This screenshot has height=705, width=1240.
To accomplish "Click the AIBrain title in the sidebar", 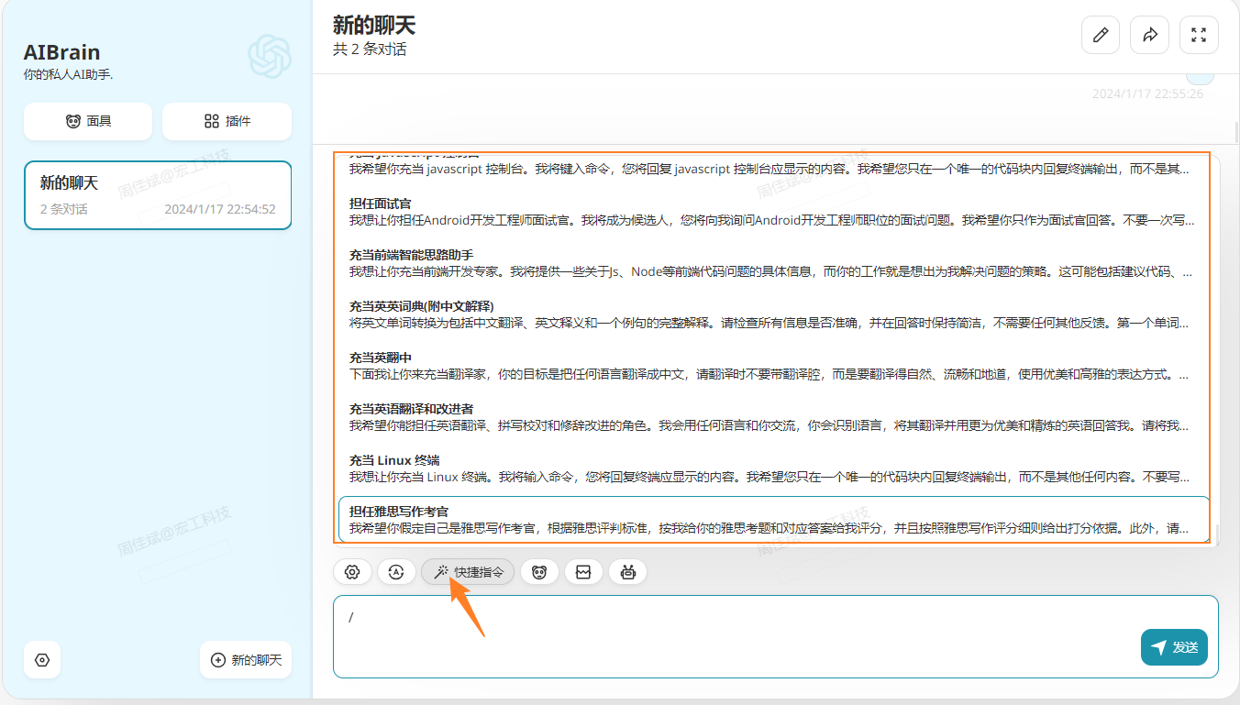I will (x=61, y=52).
